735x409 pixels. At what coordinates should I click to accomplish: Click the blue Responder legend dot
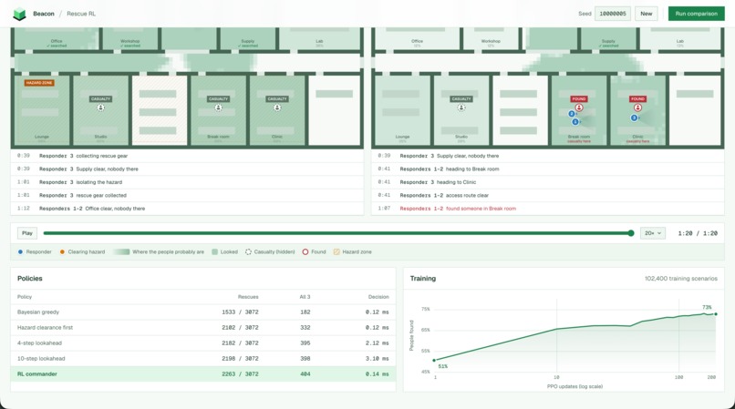[x=20, y=252]
